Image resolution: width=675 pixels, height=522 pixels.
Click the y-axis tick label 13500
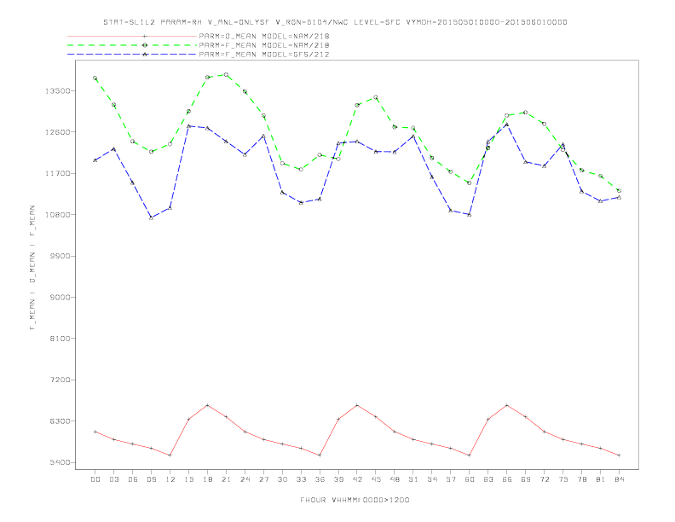57,91
